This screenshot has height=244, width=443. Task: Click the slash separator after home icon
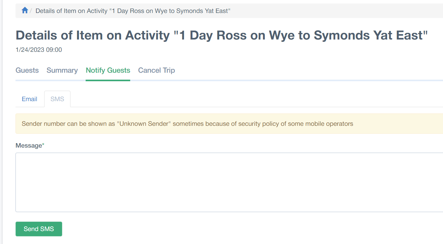point(31,11)
